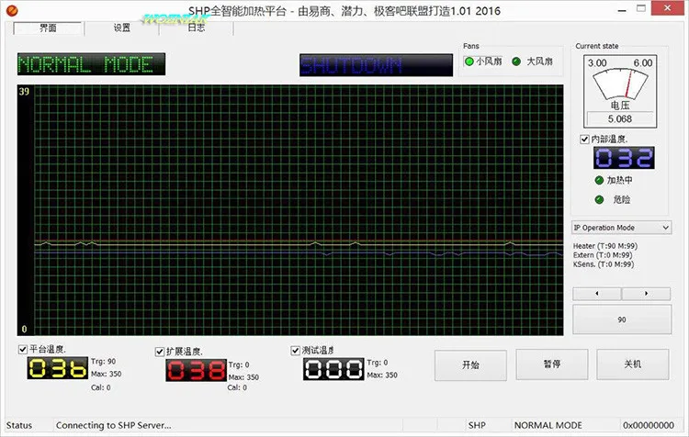Click the 5.068 voltage value field
Image resolution: width=689 pixels, height=437 pixels.
coord(620,118)
